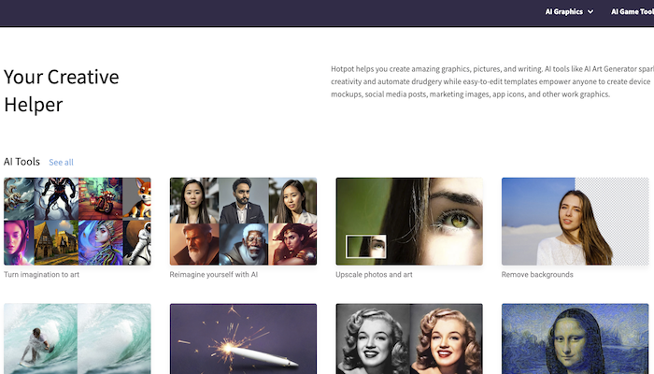Open the Mona Lisa painting-style thumbnail
The height and width of the screenshot is (374, 654).
(576, 338)
